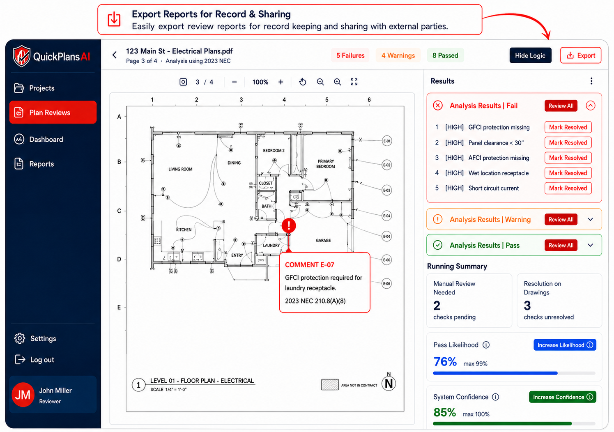This screenshot has width=614, height=432.
Task: Click the JM user avatar
Action: pos(23,395)
